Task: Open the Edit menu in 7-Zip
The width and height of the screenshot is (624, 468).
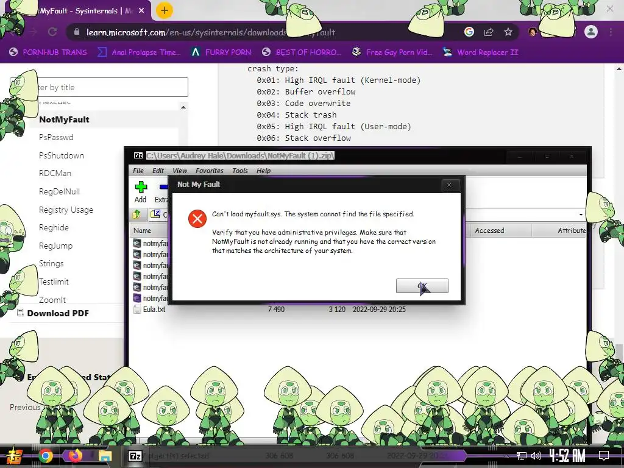Action: coord(158,171)
